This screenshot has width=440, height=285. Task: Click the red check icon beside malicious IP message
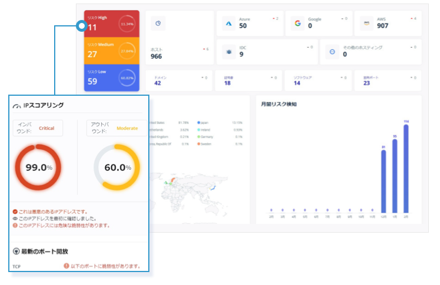[x=15, y=212]
